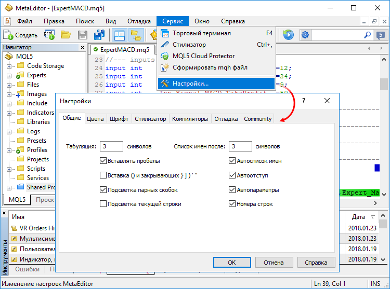Click the MQL5 root icon in the Navigator
390x289 pixels.
pyautogui.click(x=9, y=57)
